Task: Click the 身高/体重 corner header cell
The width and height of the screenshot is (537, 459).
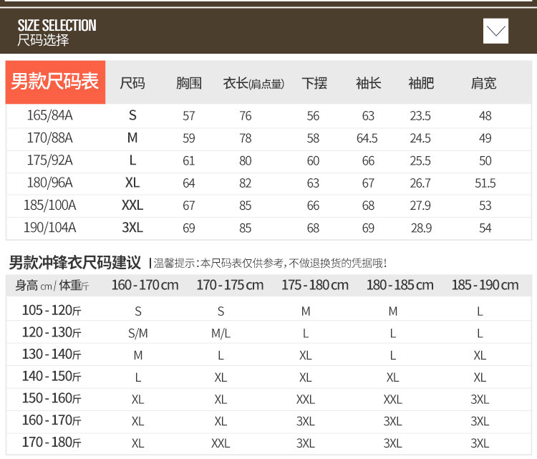Action: [x=52, y=285]
